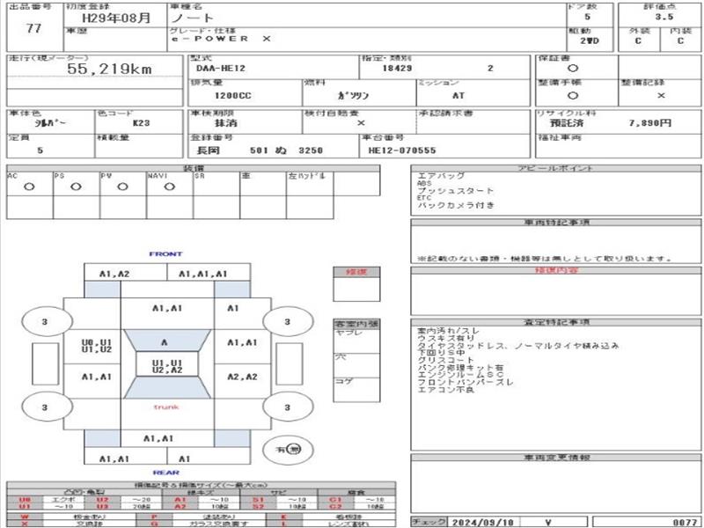
Task: Click the A2,A2 door damage code
Action: point(243,378)
